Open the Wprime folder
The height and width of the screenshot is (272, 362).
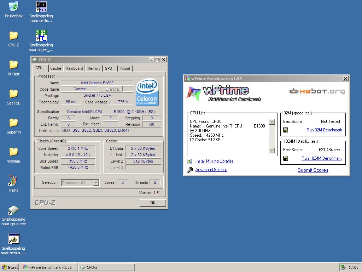(x=14, y=152)
